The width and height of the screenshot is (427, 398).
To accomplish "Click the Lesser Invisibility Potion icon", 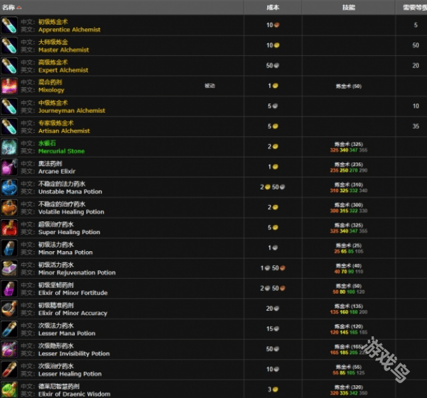I will click(9, 349).
